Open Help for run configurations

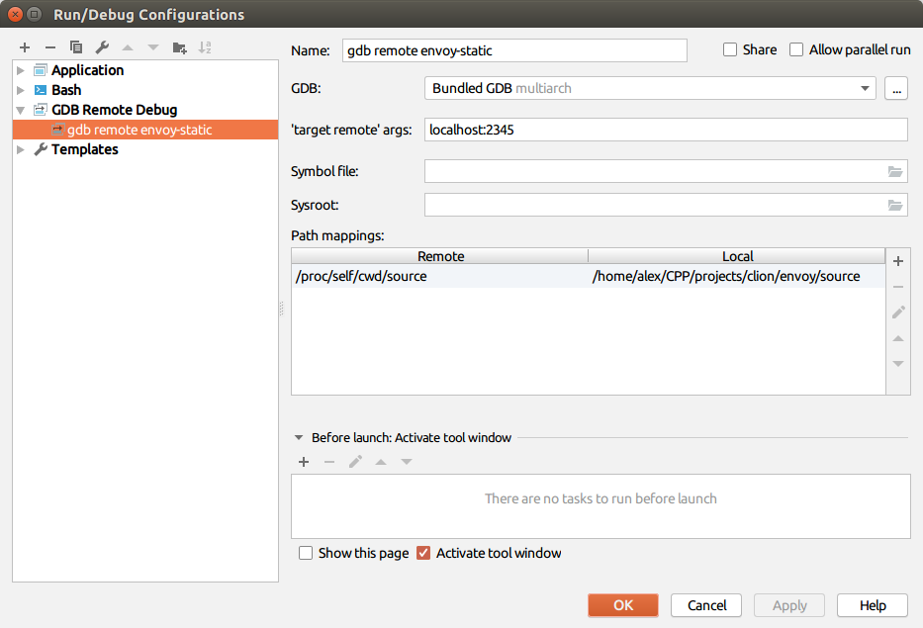[873, 605]
